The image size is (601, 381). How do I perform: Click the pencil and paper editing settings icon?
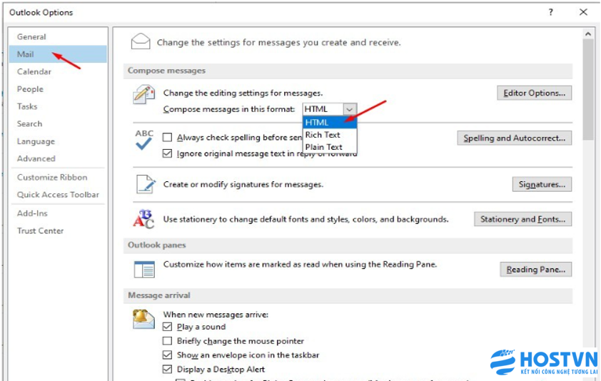coord(143,95)
